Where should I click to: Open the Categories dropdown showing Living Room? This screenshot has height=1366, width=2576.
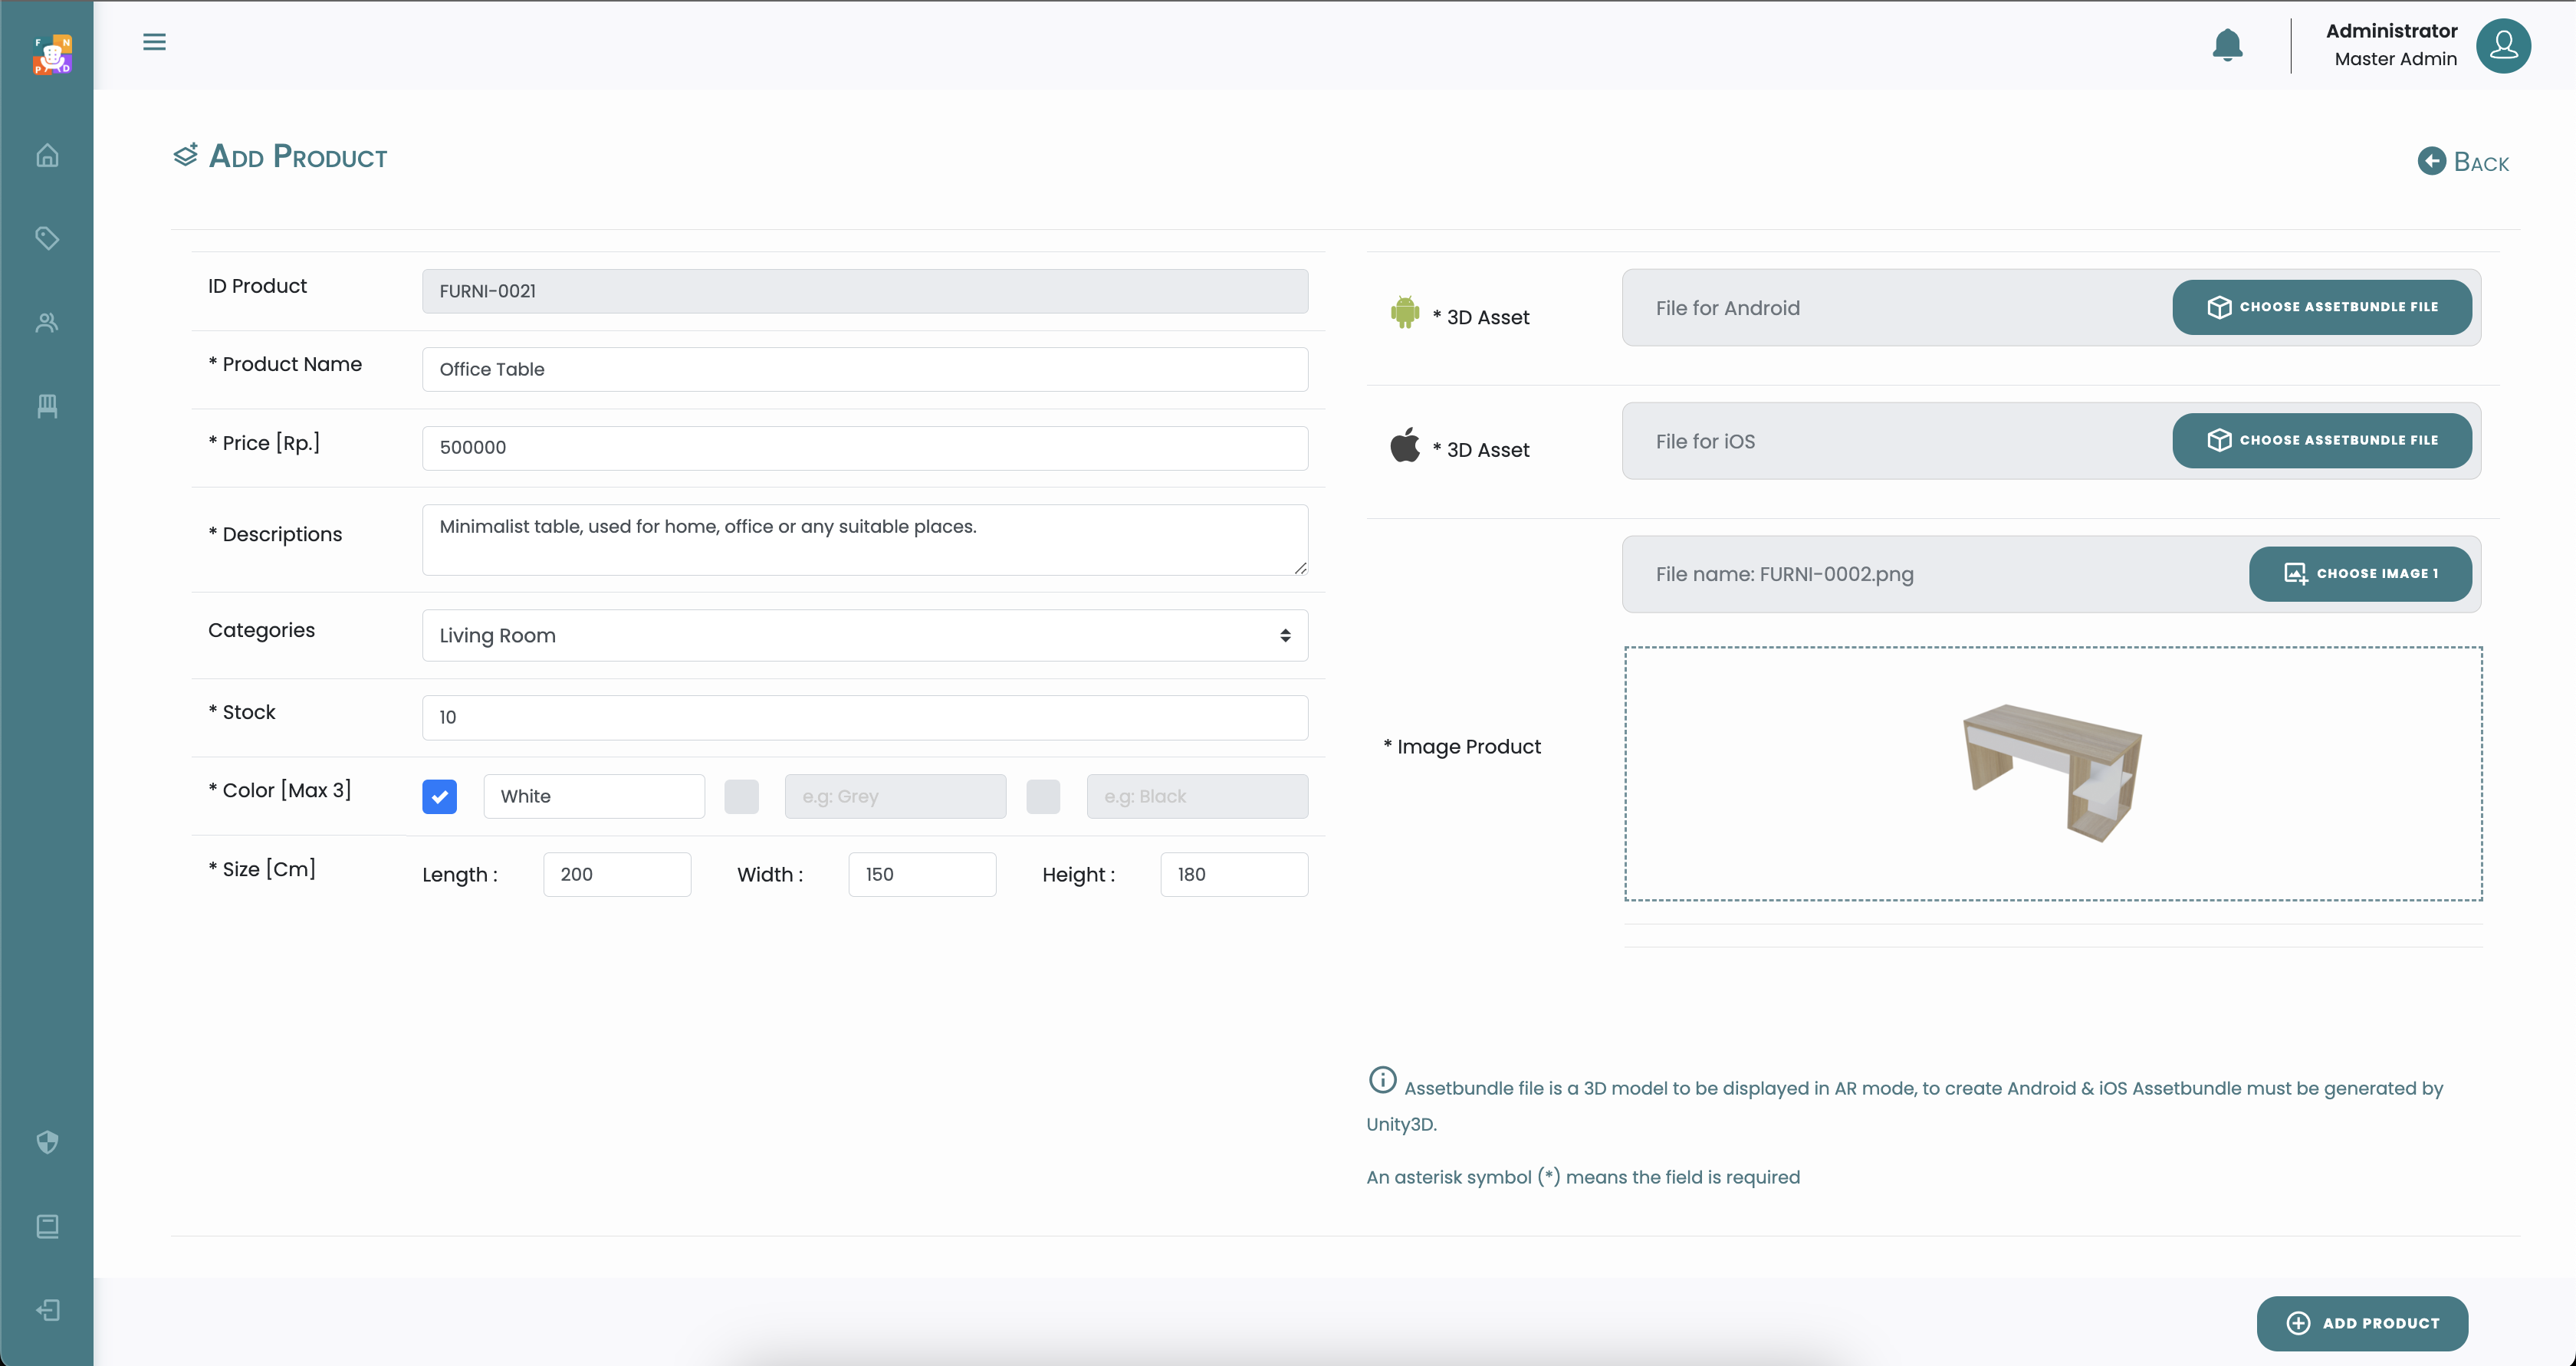tap(864, 635)
